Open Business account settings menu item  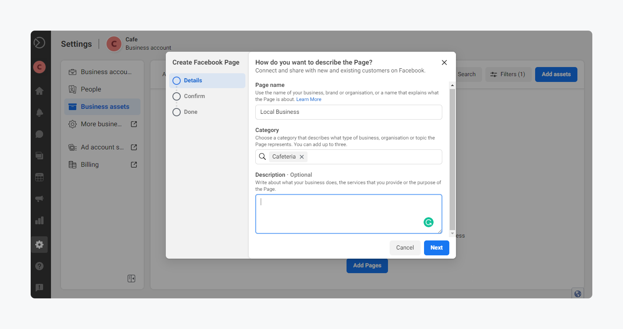coord(102,72)
